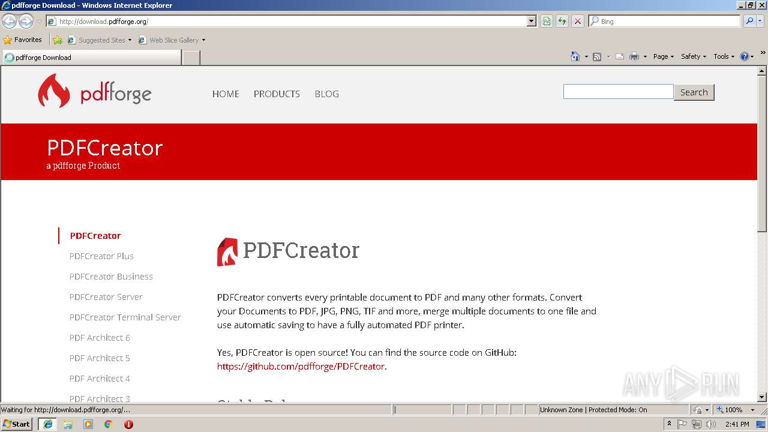Select PDF Architect 5 in sidebar
This screenshot has height=432, width=768.
(100, 358)
